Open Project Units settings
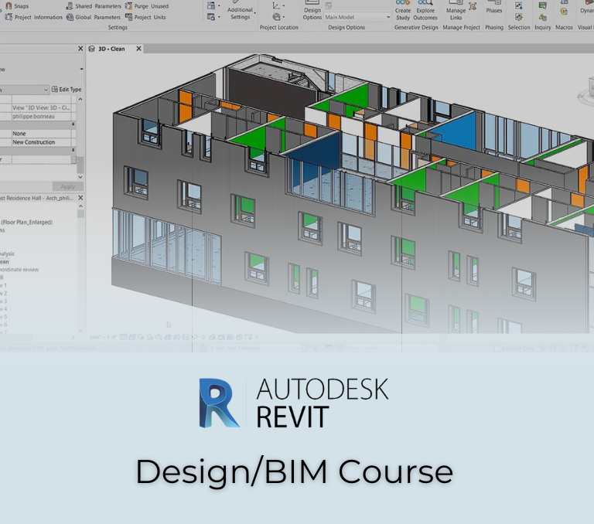This screenshot has width=594, height=524. [x=145, y=17]
